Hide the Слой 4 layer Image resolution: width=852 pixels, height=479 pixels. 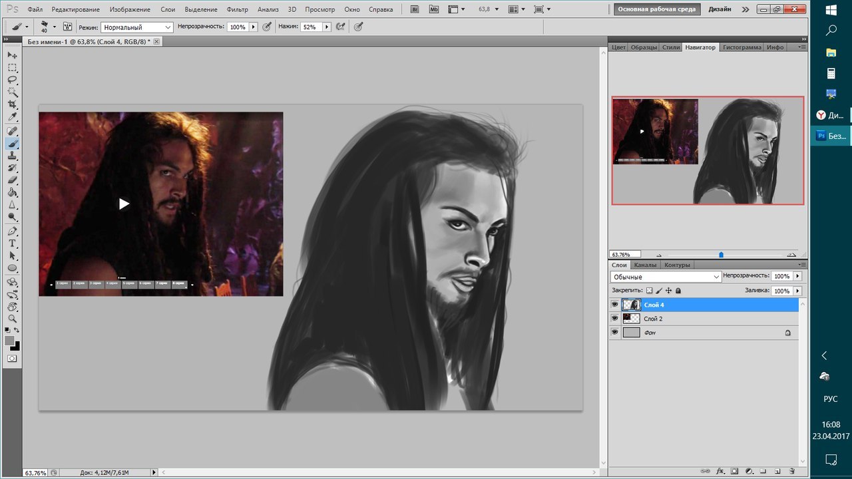coord(614,305)
